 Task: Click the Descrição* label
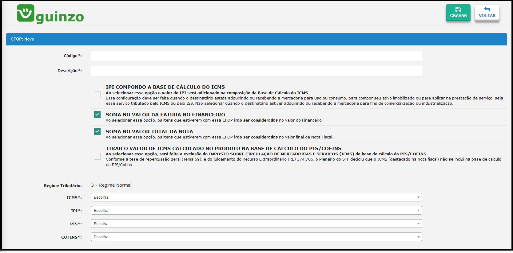tap(70, 71)
